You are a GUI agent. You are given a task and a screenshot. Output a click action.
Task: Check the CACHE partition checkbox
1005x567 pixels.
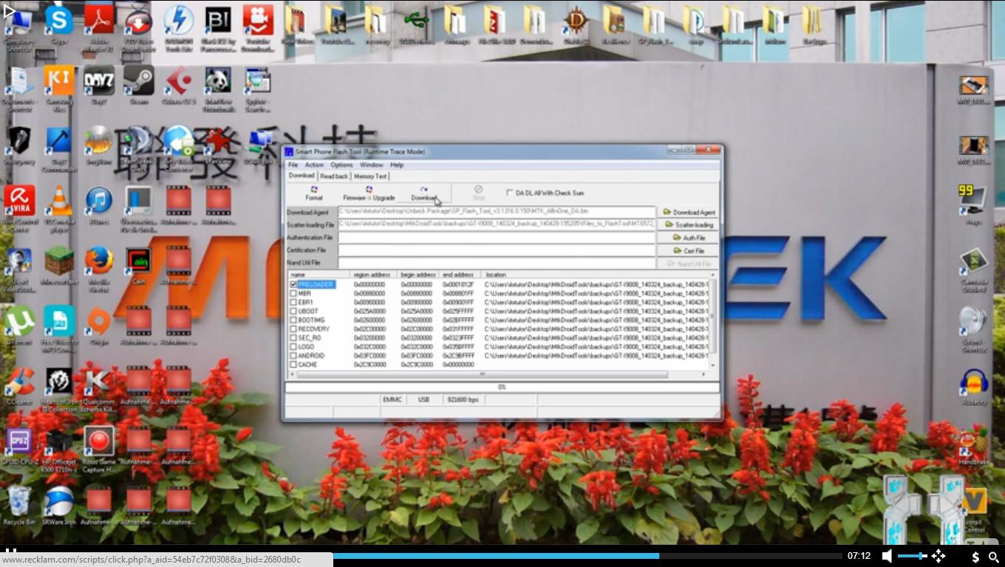click(x=293, y=364)
